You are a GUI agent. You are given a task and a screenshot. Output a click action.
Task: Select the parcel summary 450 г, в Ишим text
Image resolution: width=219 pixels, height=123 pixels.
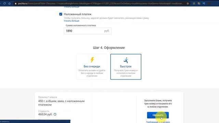coord(61,103)
